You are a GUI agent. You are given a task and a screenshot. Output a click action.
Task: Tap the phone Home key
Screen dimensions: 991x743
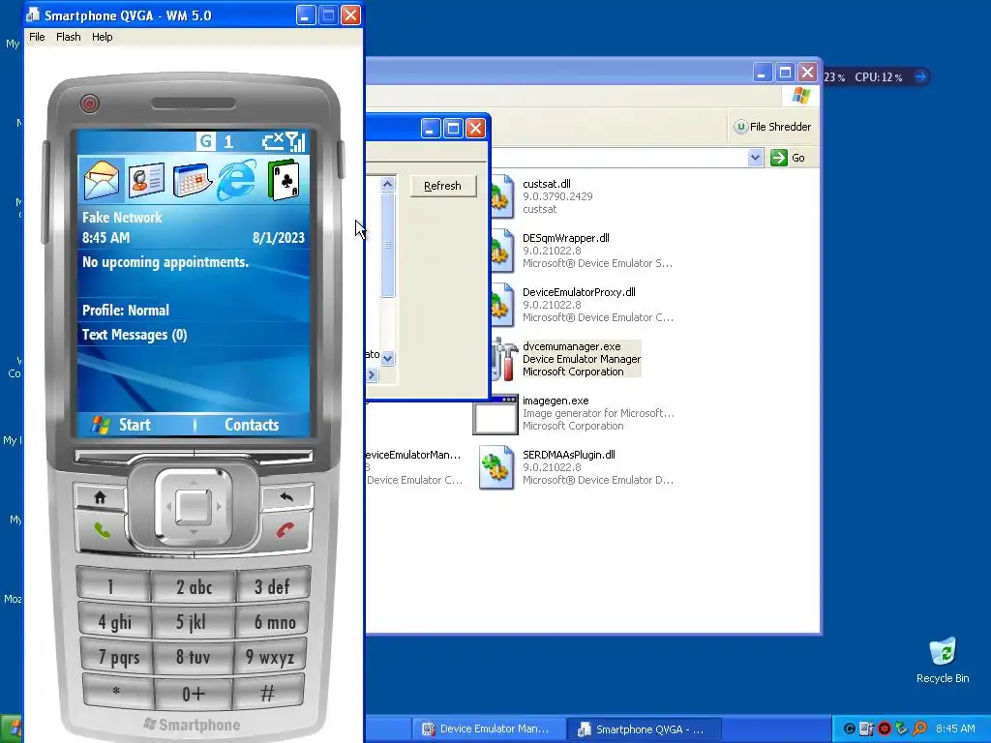click(100, 497)
